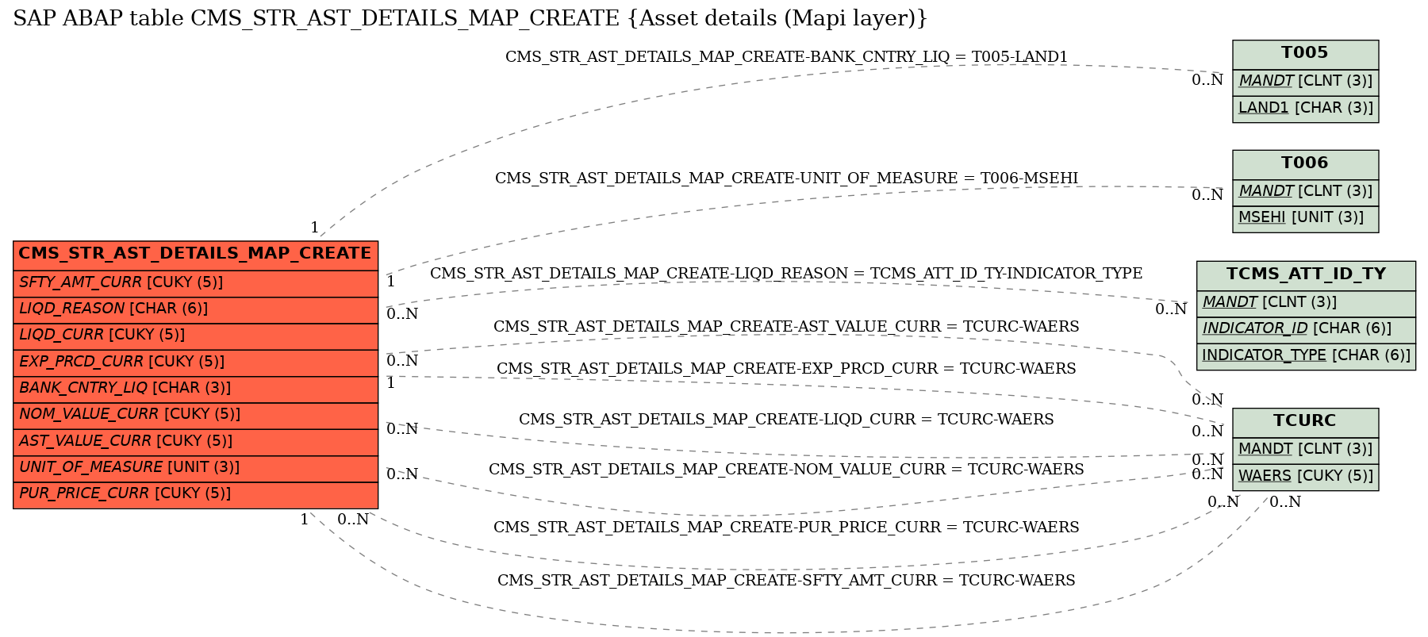Click the NOM_VALUE_CURR = TCURC-WAERS relation label

click(786, 470)
